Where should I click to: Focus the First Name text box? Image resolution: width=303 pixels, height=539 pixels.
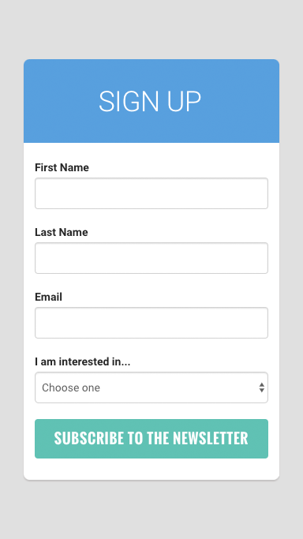coord(151,193)
